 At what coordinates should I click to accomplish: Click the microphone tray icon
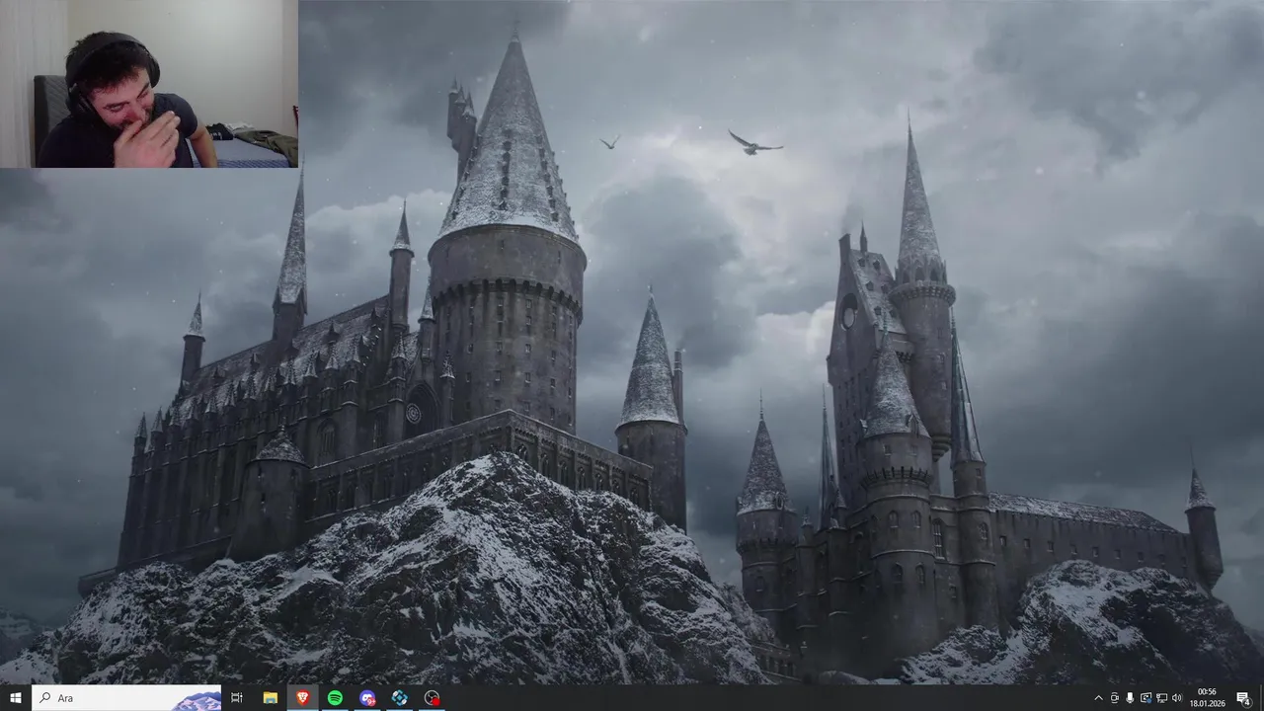[x=1130, y=698]
